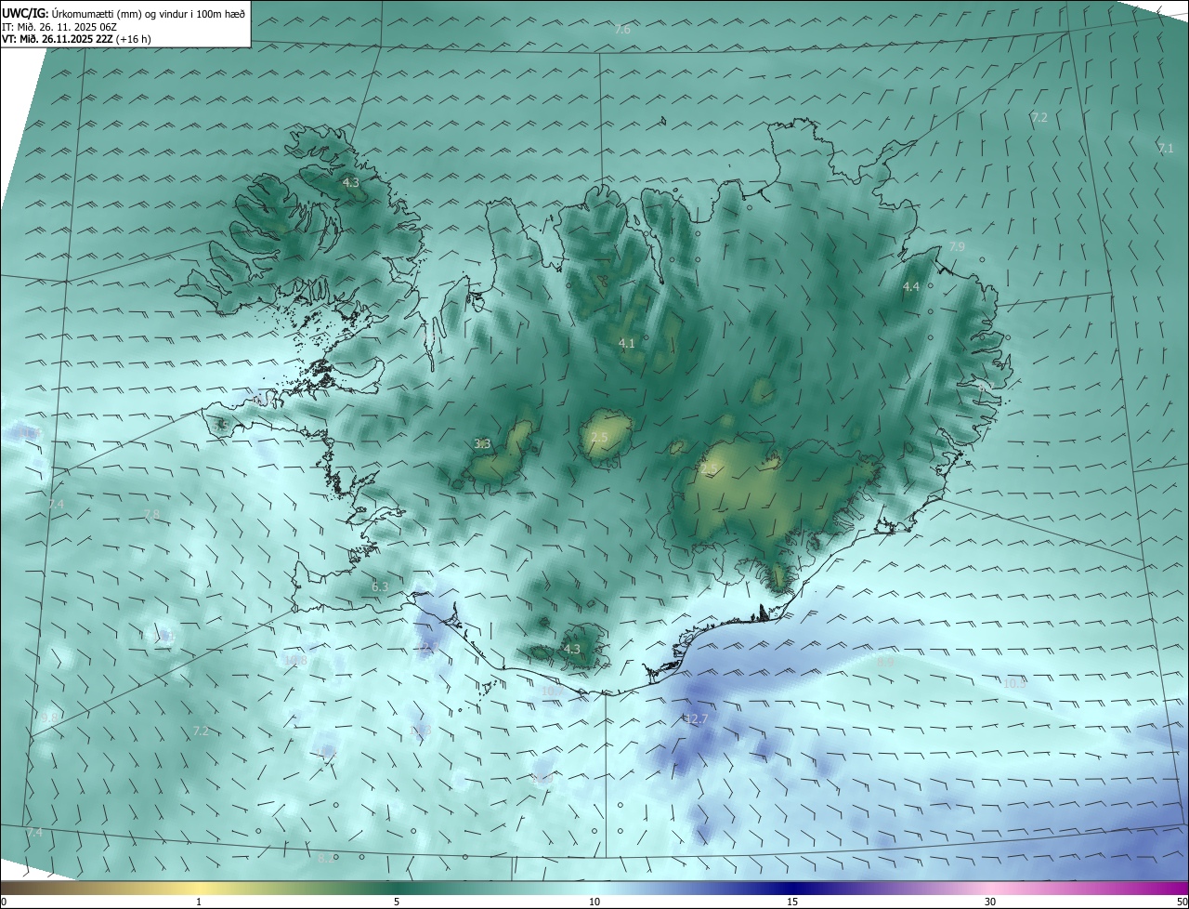Click the 7.8 value label on the map

[x=151, y=514]
